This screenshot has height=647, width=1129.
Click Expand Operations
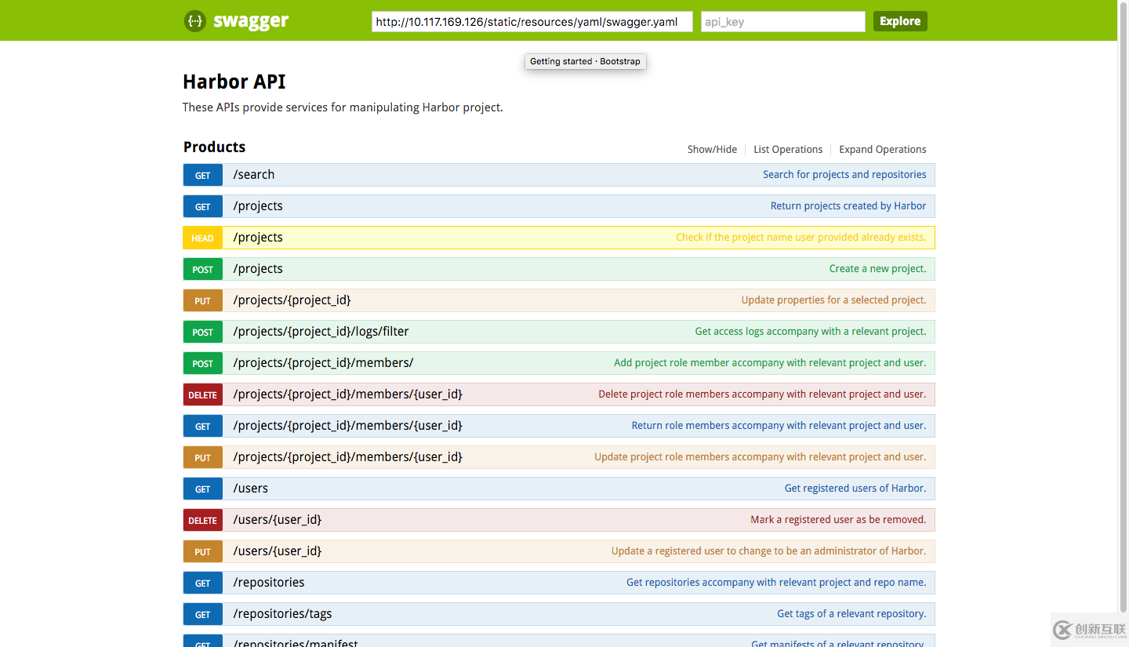pos(882,149)
